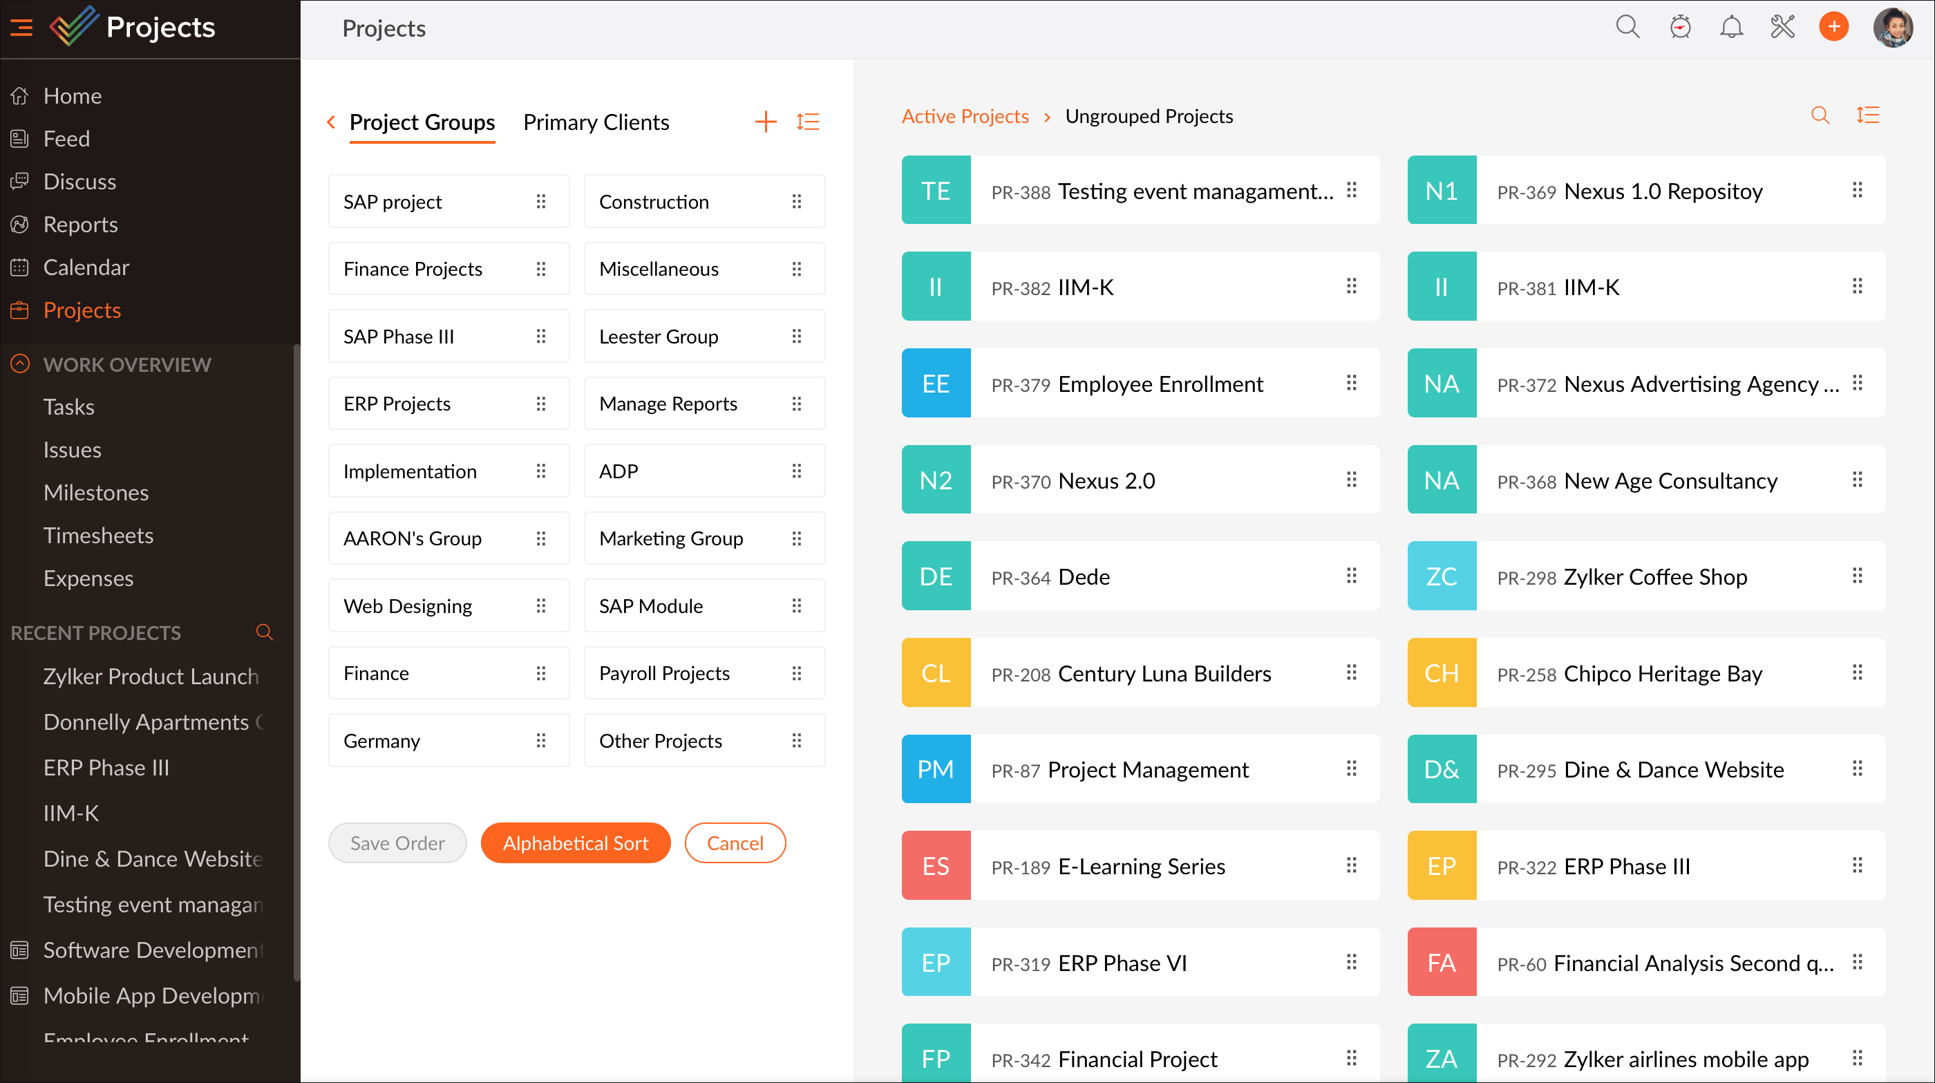Click reorder icon next to Project Groups plus

click(807, 122)
